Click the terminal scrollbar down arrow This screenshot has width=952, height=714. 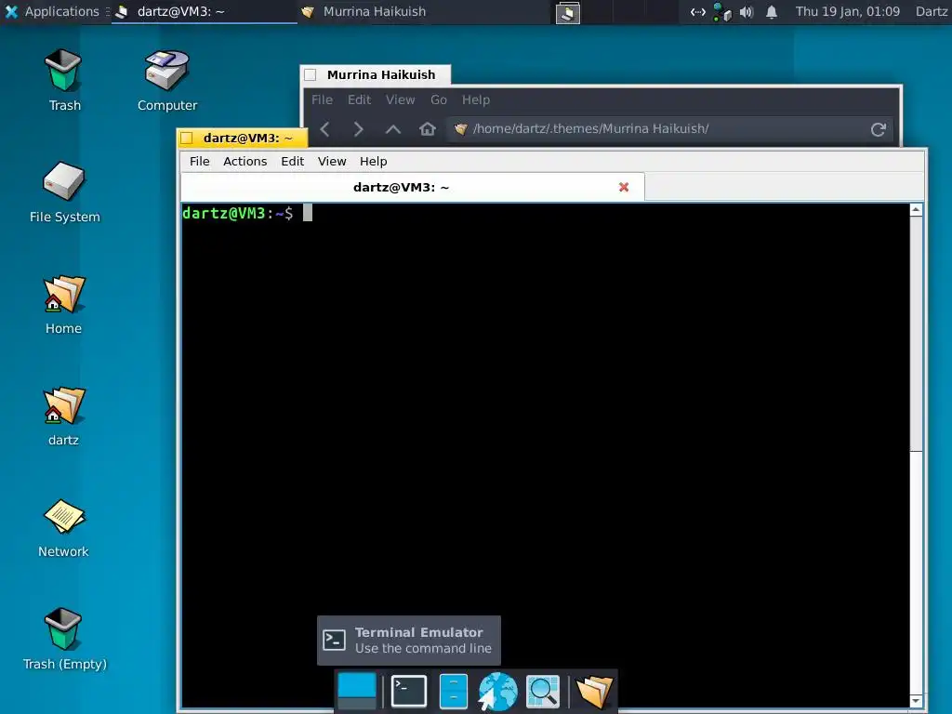(916, 701)
